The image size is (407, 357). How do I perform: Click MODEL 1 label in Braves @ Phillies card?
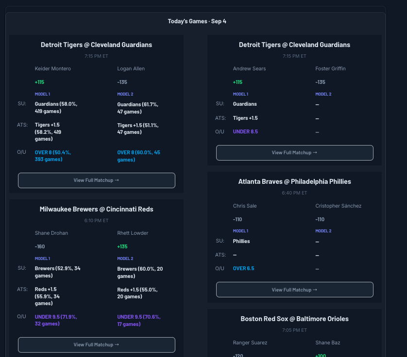click(240, 231)
